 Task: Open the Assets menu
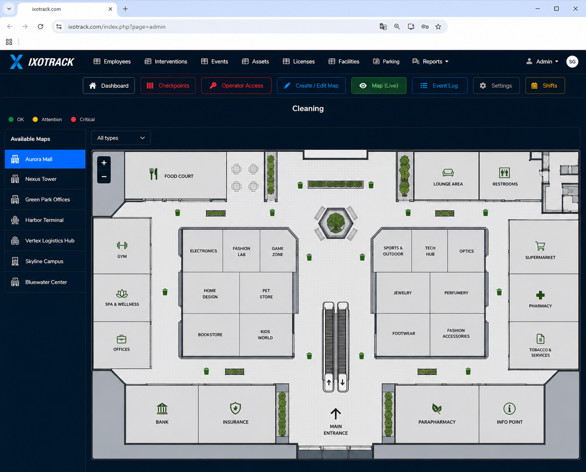coord(255,62)
